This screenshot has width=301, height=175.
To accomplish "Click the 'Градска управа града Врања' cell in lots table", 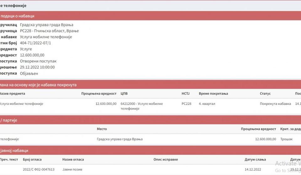I will pyautogui.click(x=119, y=139).
